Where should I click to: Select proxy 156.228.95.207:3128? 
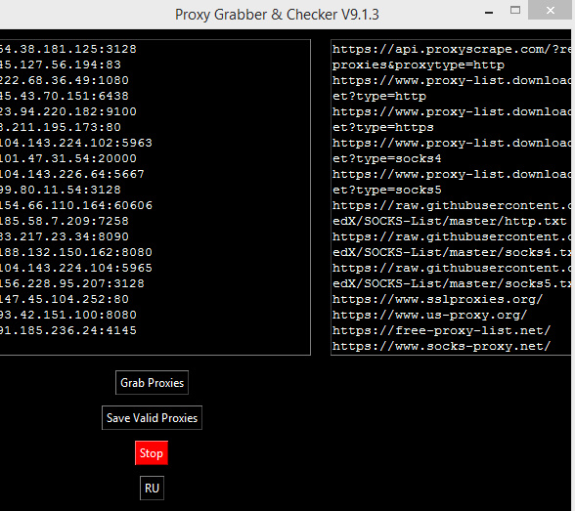coord(72,283)
